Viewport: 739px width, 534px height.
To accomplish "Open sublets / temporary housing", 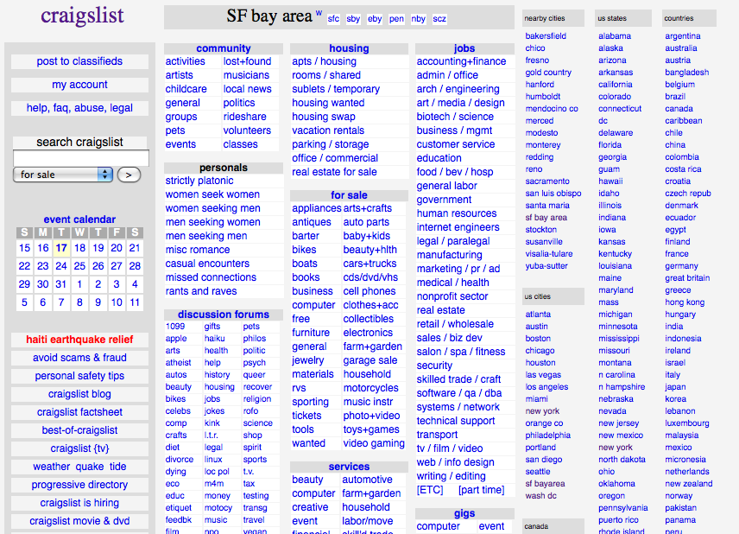I will click(x=336, y=89).
